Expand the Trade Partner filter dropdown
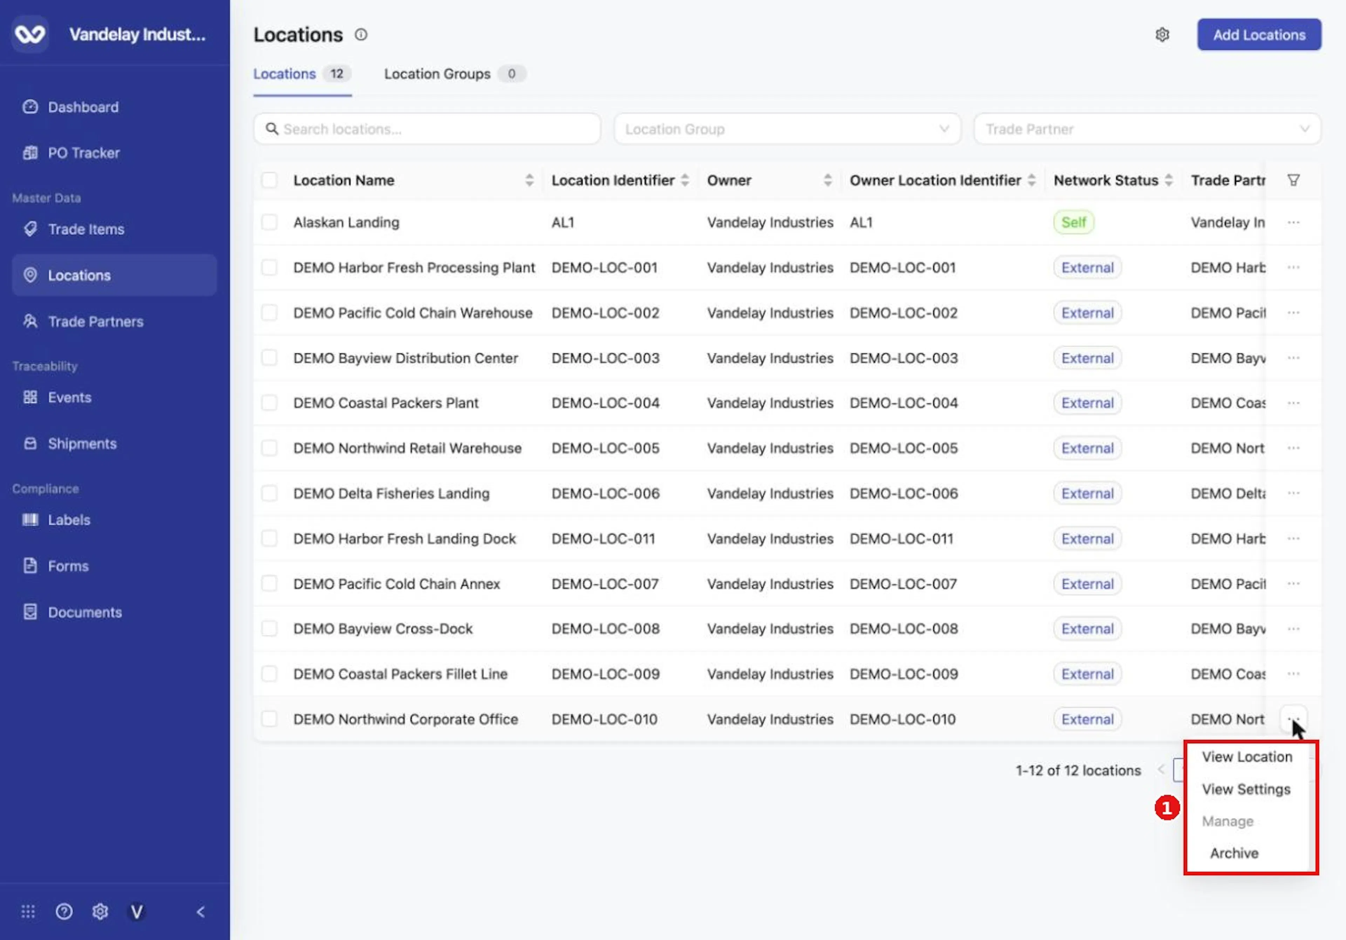Screen dimensions: 1346x940 point(1147,129)
